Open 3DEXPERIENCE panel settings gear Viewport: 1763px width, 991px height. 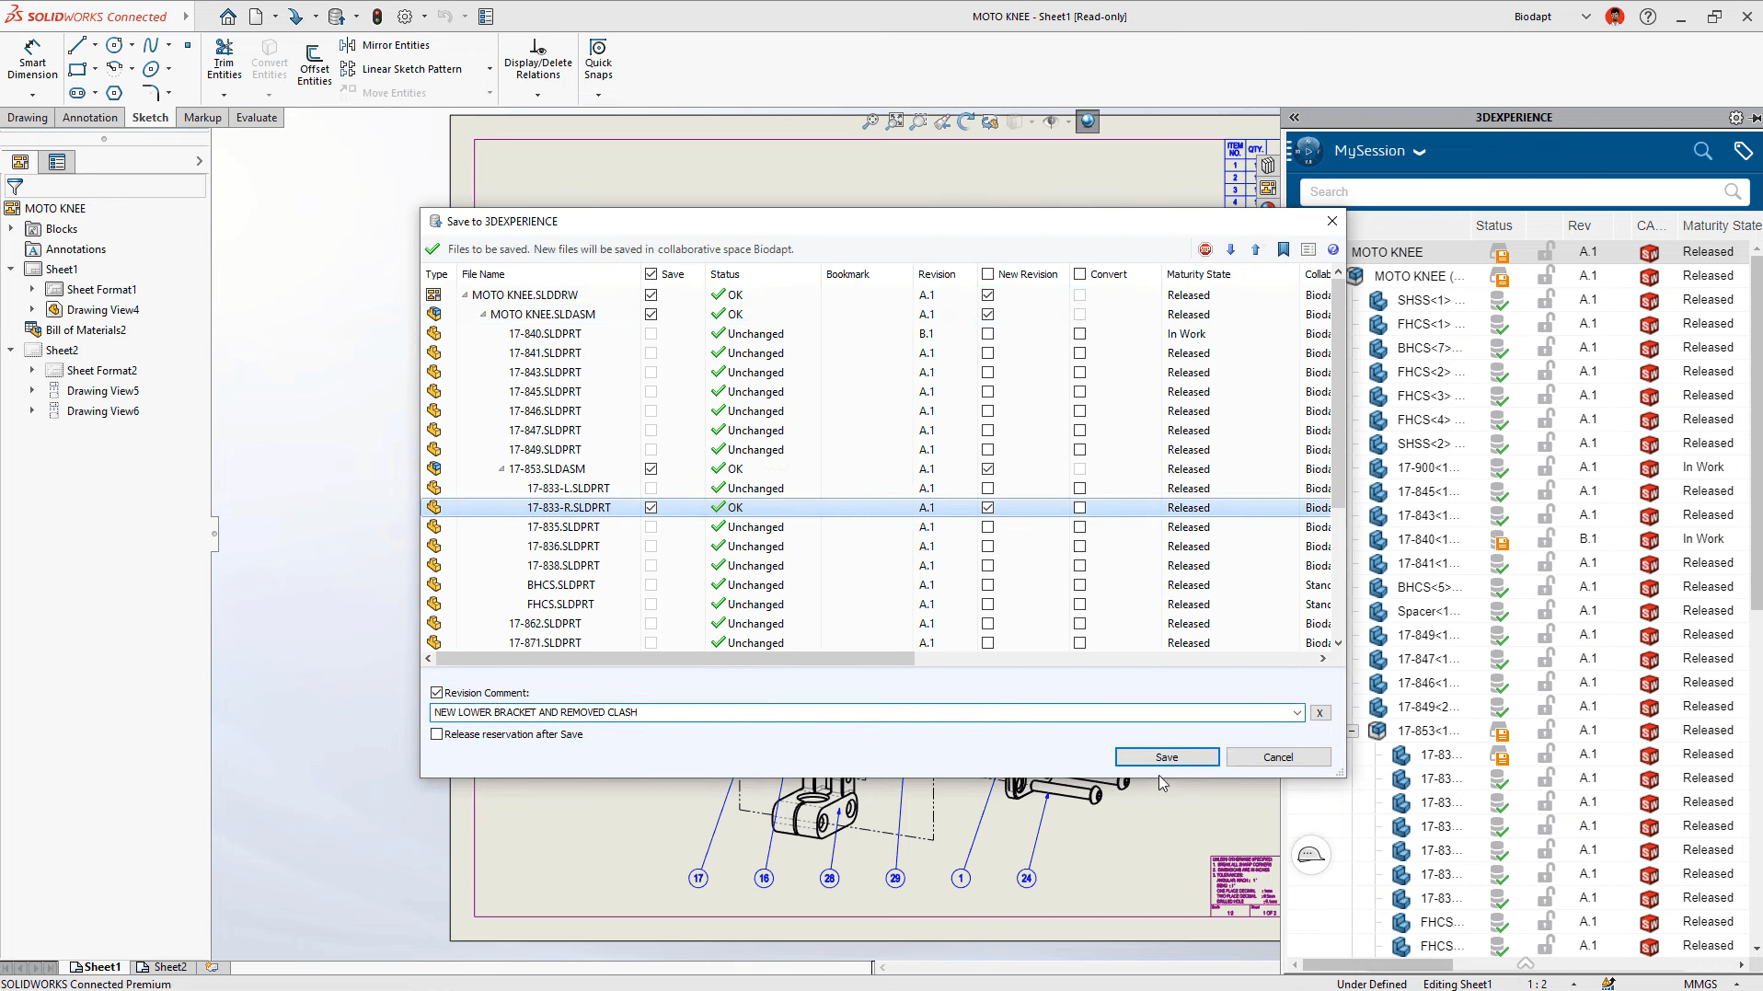tap(1735, 118)
